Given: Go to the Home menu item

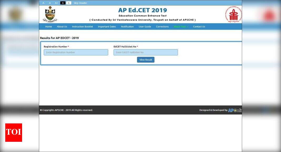Looking at the screenshot, I should (x=48, y=26).
